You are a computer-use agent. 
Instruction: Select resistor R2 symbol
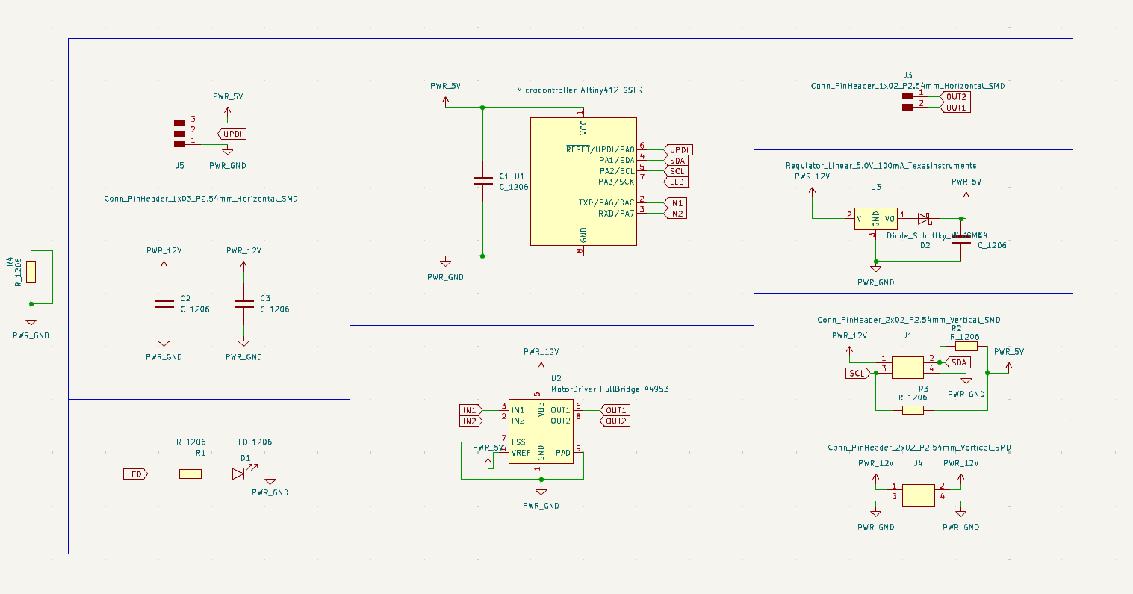point(966,347)
